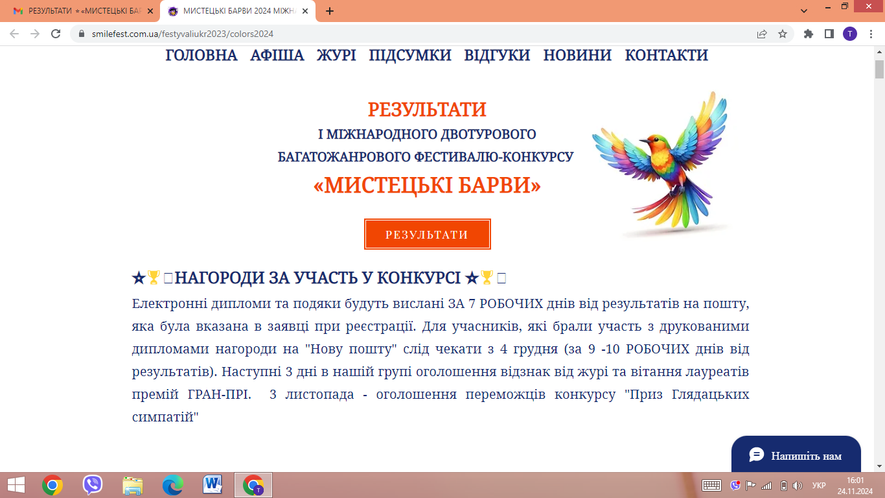This screenshot has height=498, width=885.
Task: Switch to the Gmail РЕЗУЛЬТАТИ tab
Action: [x=76, y=11]
